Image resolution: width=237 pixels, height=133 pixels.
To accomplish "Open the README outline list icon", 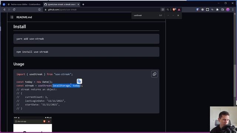I will point(12,17).
